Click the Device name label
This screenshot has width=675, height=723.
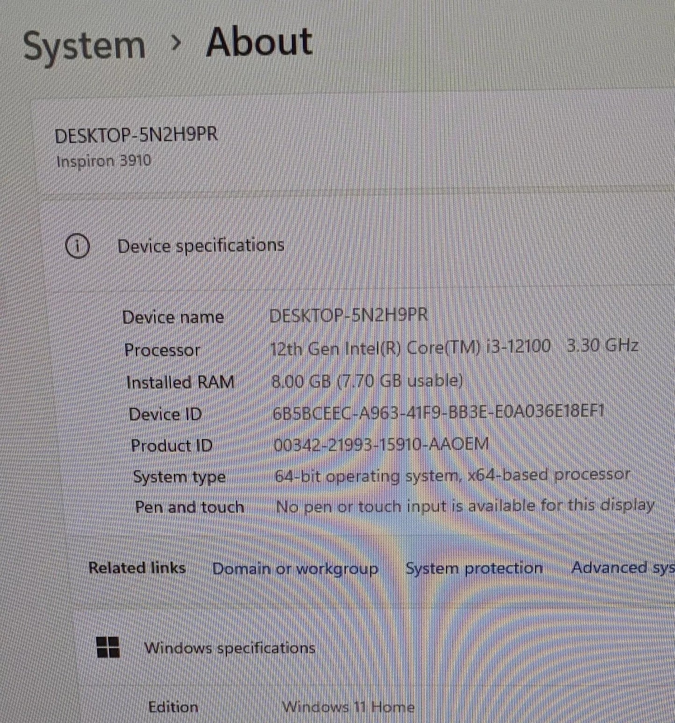[173, 317]
